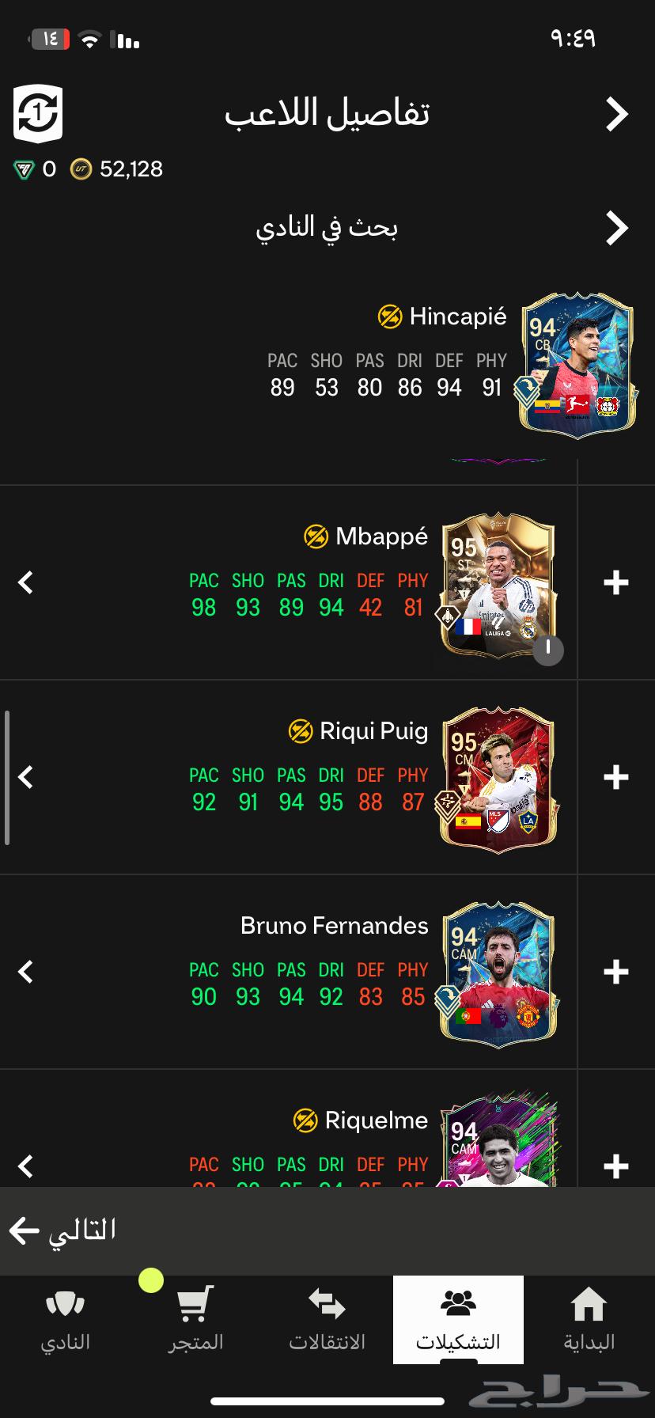Tap the التالي next button
The image size is (655, 1418).
coord(63,1230)
